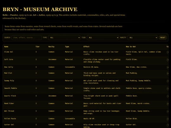Click 'Oily slime residue' effect description
The image size is (171, 128).
(101, 126)
